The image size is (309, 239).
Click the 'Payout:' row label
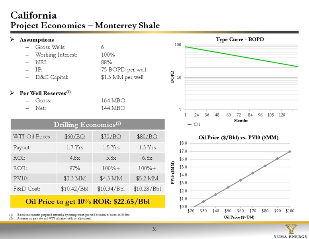[x=22, y=147]
